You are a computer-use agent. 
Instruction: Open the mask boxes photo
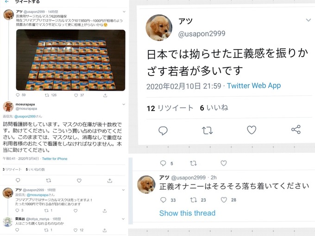coord(71,60)
